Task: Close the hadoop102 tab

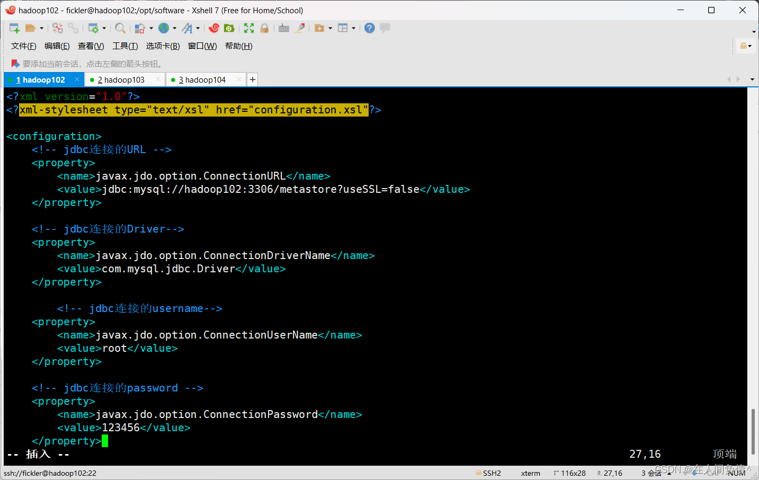Action: 77,79
